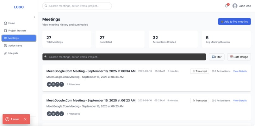Click attendee avatar A in 06:23 AM meeting
255x126 pixels.
coord(49,114)
